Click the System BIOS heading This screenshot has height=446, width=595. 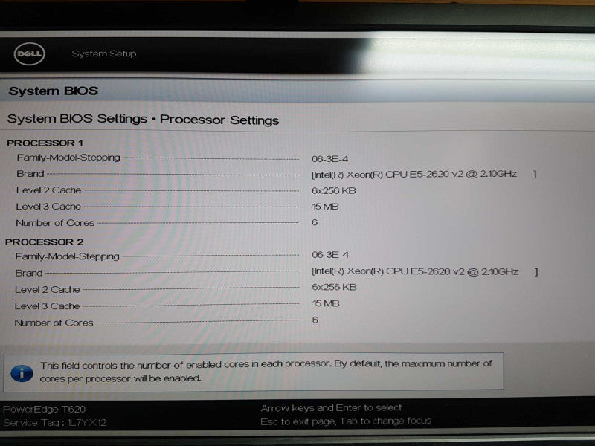53,91
